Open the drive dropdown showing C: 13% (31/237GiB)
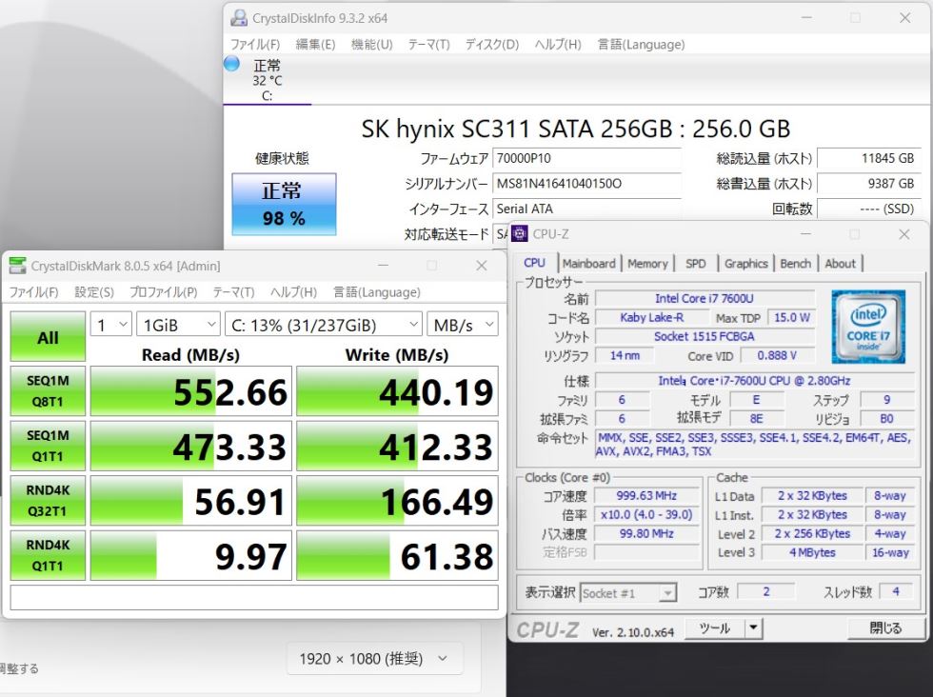 pos(323,325)
